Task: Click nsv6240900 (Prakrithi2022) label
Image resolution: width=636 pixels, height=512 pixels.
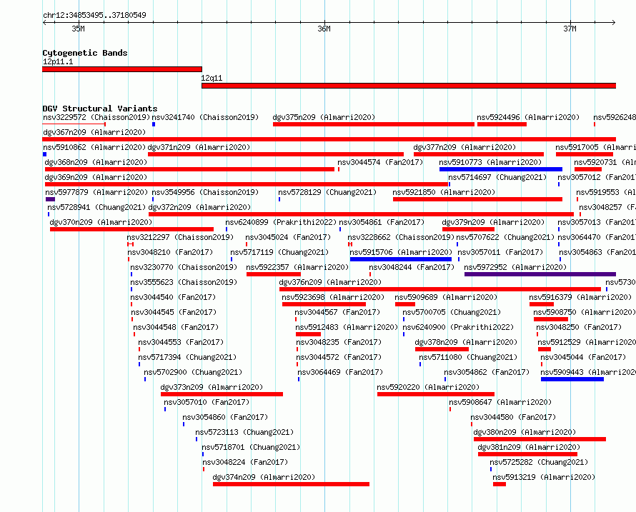Action: (458, 327)
